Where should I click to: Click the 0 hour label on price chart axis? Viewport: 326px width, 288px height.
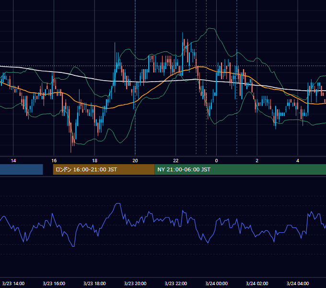(216, 161)
